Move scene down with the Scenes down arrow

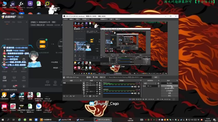pyautogui.click(x=74, y=96)
